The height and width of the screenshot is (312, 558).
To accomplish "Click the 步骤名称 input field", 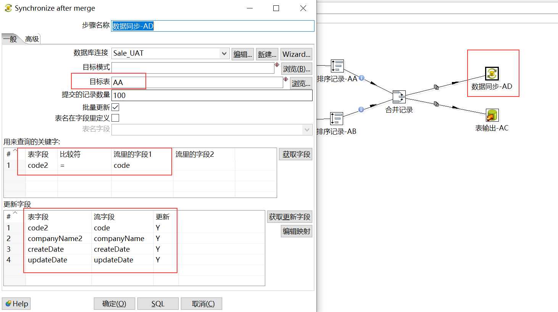I will coord(213,26).
